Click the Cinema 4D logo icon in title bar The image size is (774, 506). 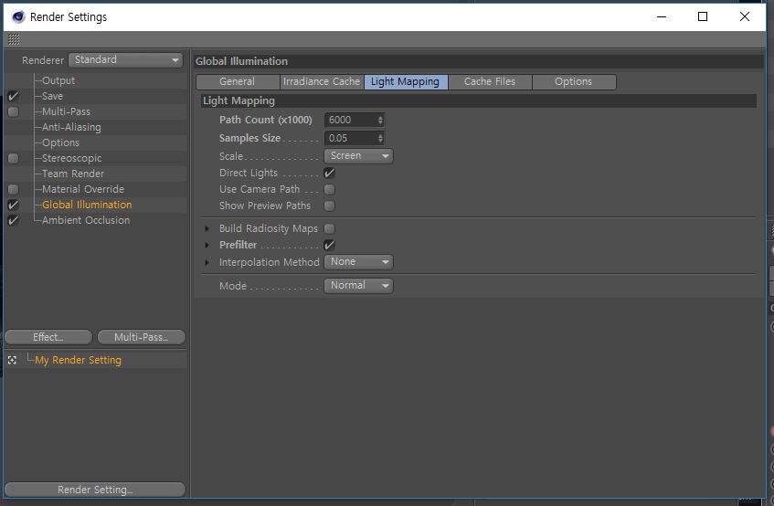pyautogui.click(x=18, y=16)
